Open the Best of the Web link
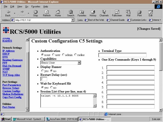Image resolution: width=163 pixels, height=122 pixels. click(x=94, y=20)
